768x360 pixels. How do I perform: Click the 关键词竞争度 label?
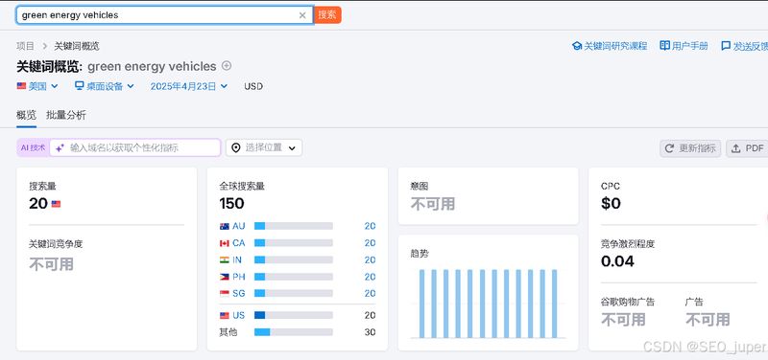(56, 244)
